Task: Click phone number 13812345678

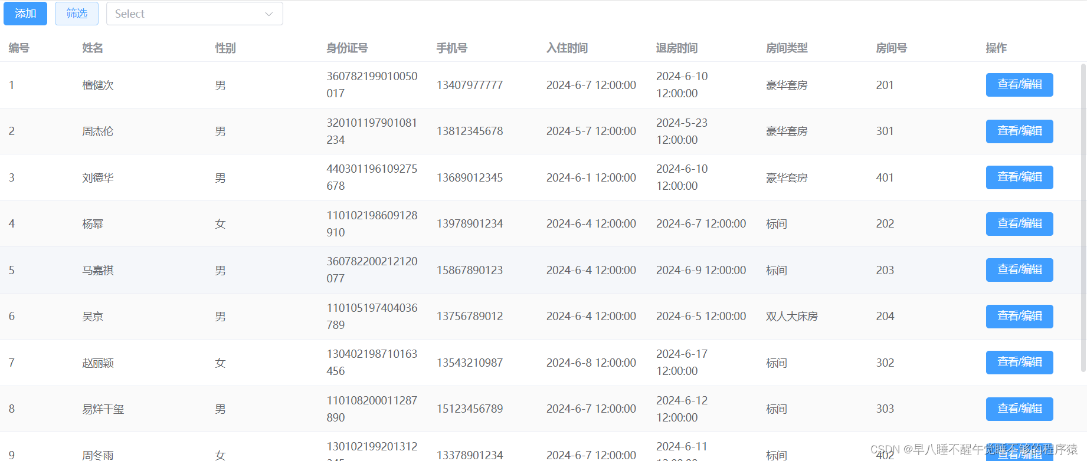Action: pos(470,131)
